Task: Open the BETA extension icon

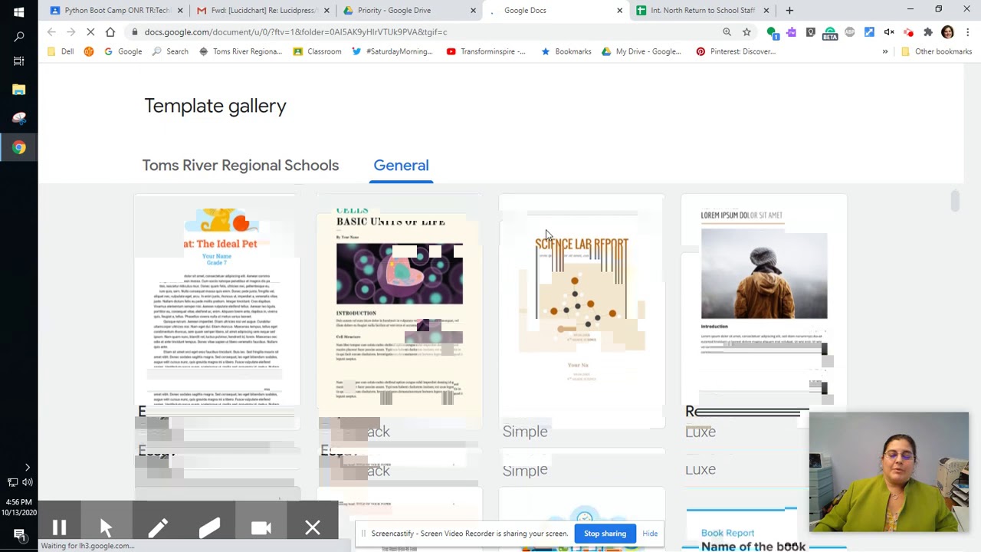Action: (x=830, y=32)
